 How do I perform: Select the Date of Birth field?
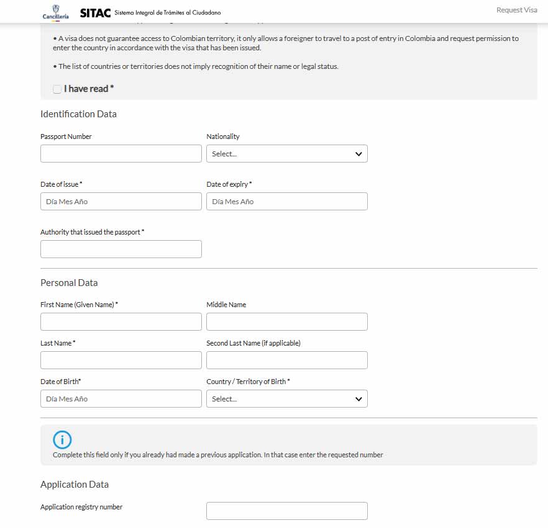(x=121, y=398)
